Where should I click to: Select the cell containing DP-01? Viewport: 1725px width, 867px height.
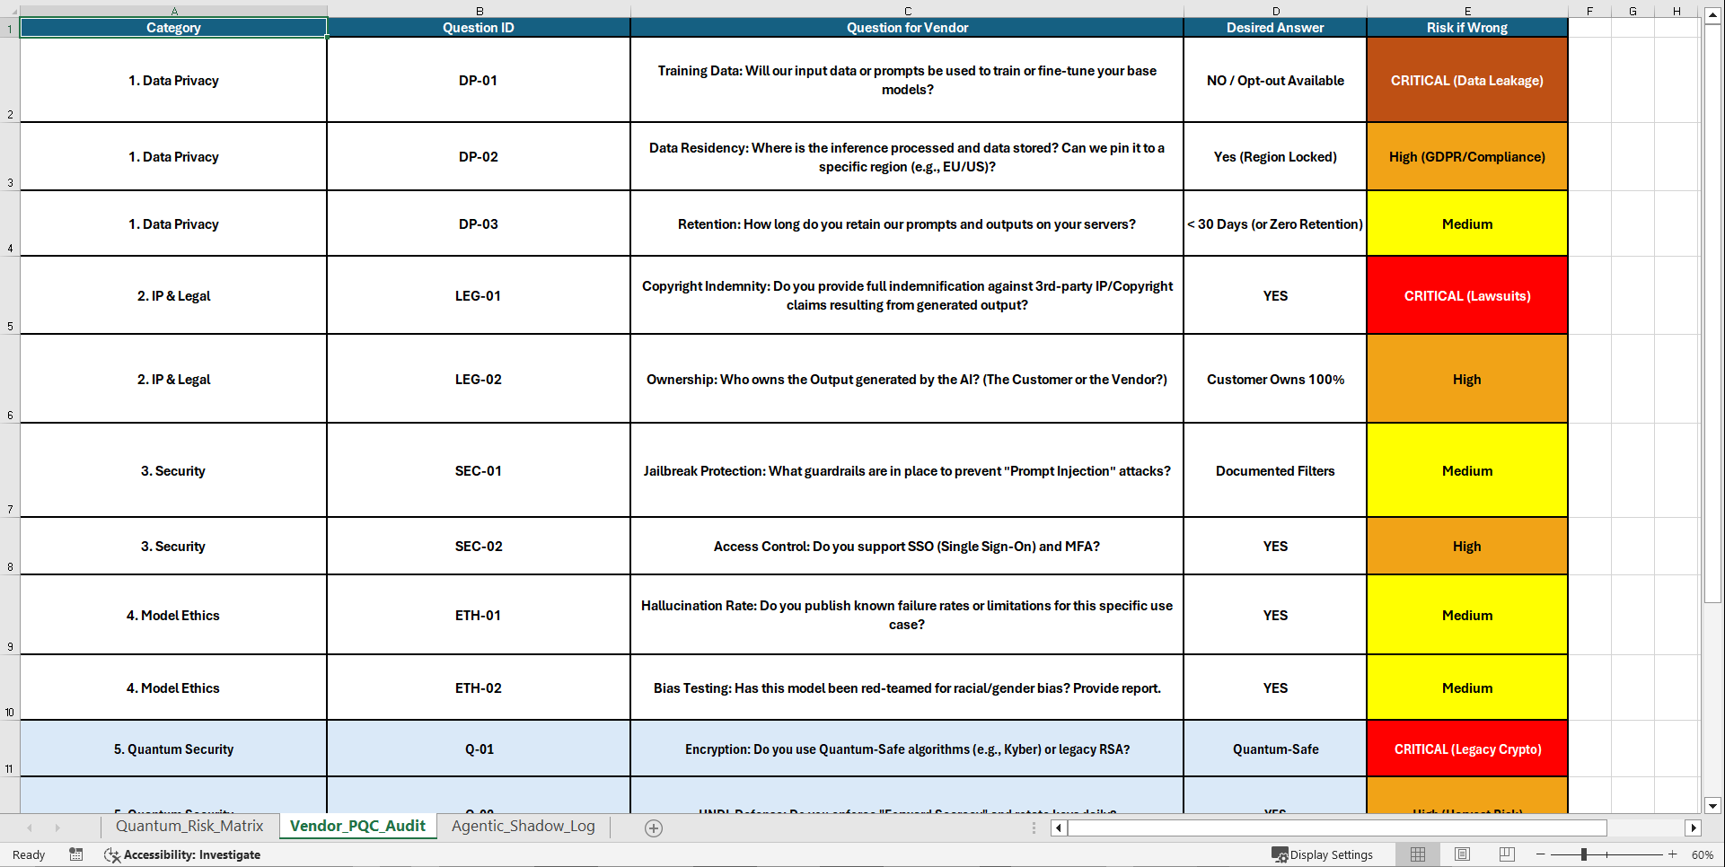pos(479,80)
